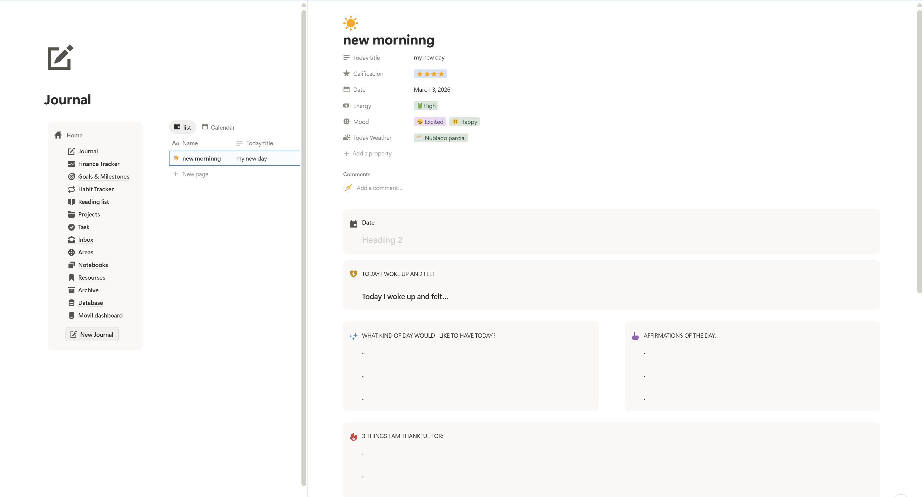This screenshot has height=497, width=923.
Task: Edit the my new day property value
Action: (429, 57)
